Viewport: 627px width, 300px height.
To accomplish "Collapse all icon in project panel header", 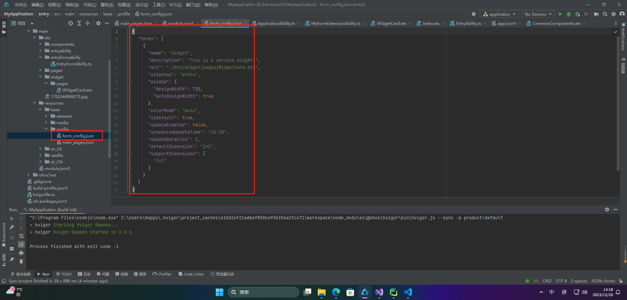I will [x=88, y=23].
